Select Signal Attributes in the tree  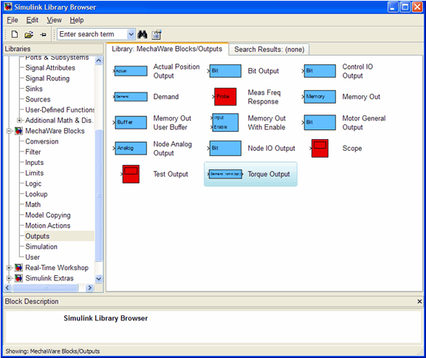click(50, 68)
